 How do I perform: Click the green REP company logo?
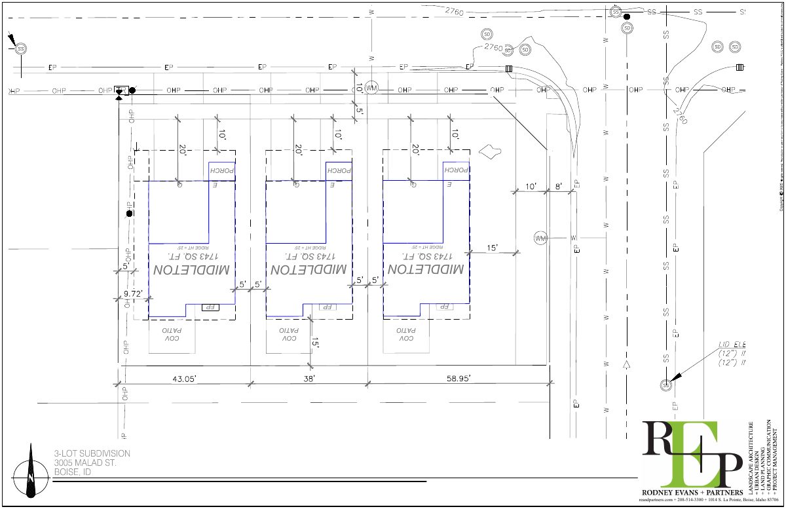click(692, 453)
